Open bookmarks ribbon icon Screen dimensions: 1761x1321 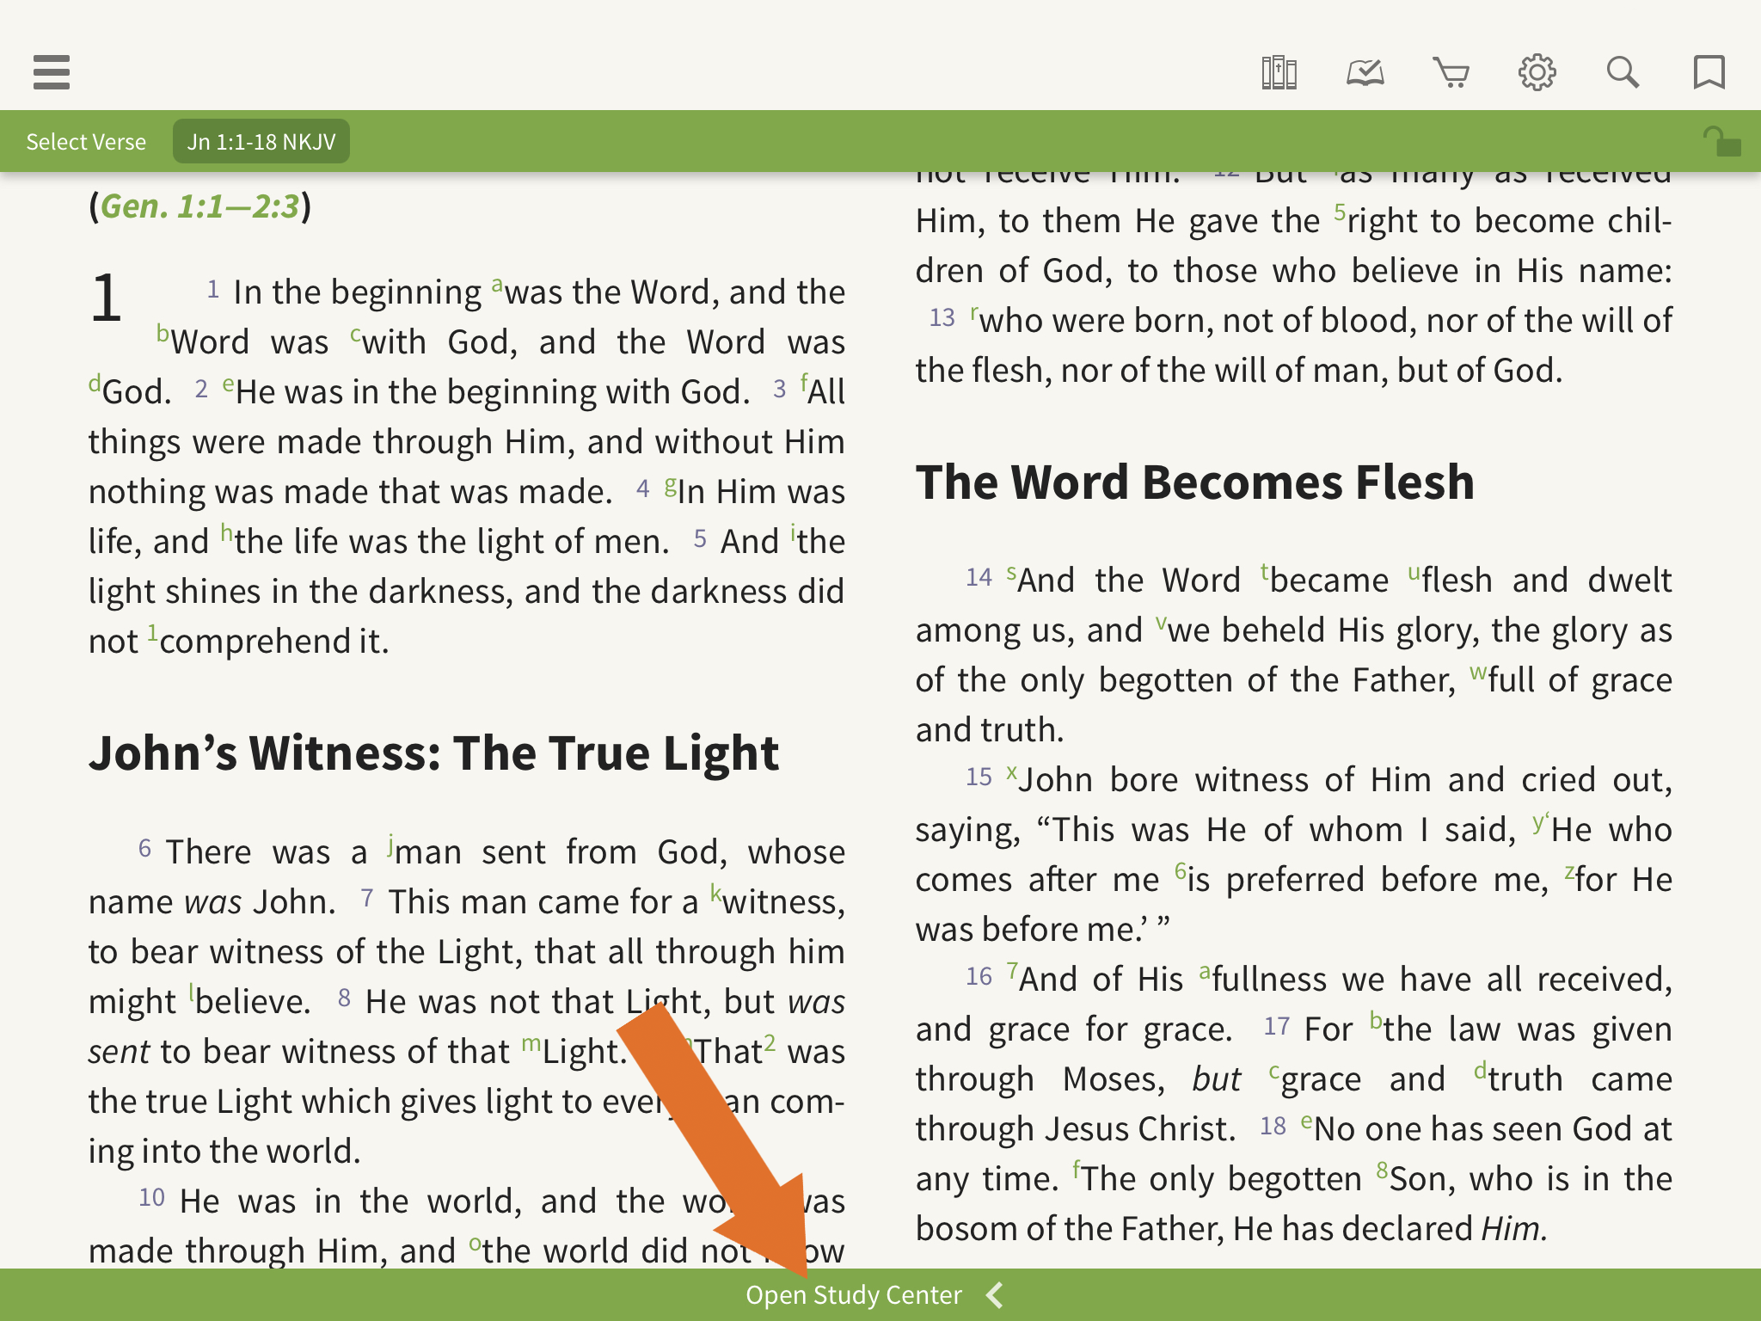pyautogui.click(x=1709, y=72)
